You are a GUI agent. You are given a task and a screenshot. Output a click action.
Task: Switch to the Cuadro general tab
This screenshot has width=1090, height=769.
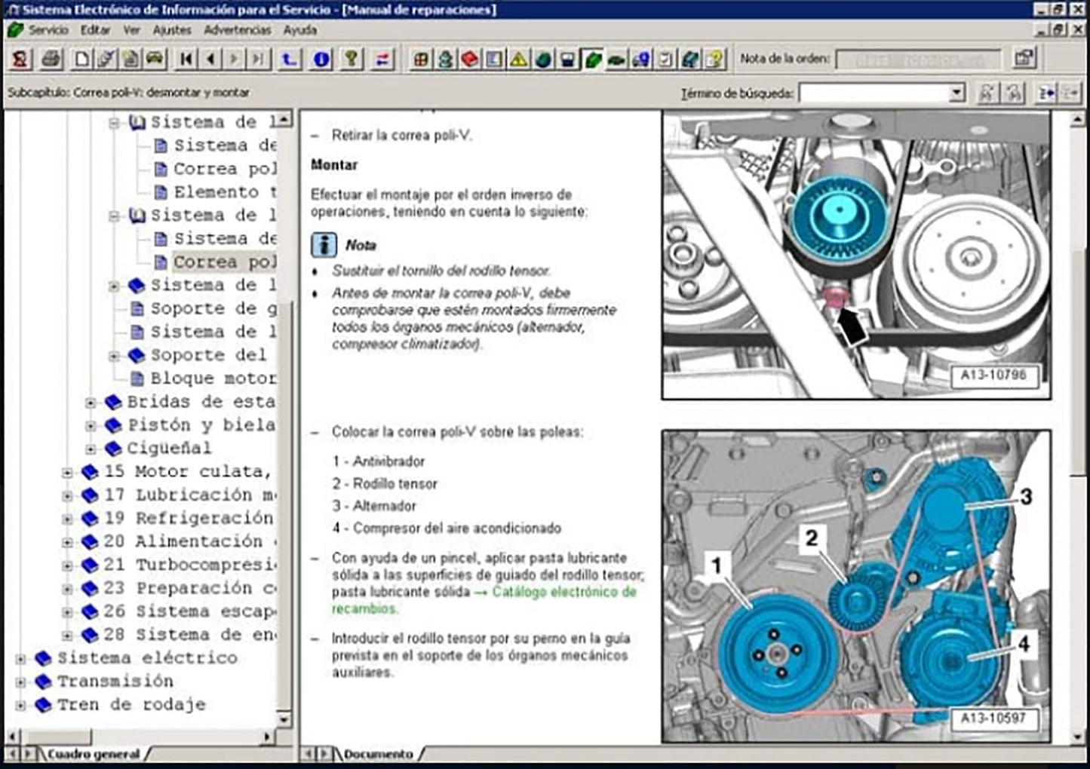pos(93,753)
